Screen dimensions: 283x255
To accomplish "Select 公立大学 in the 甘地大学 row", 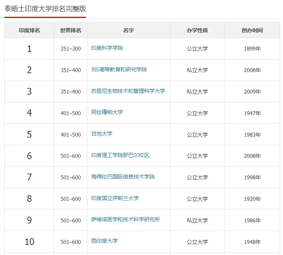I will tap(197, 135).
